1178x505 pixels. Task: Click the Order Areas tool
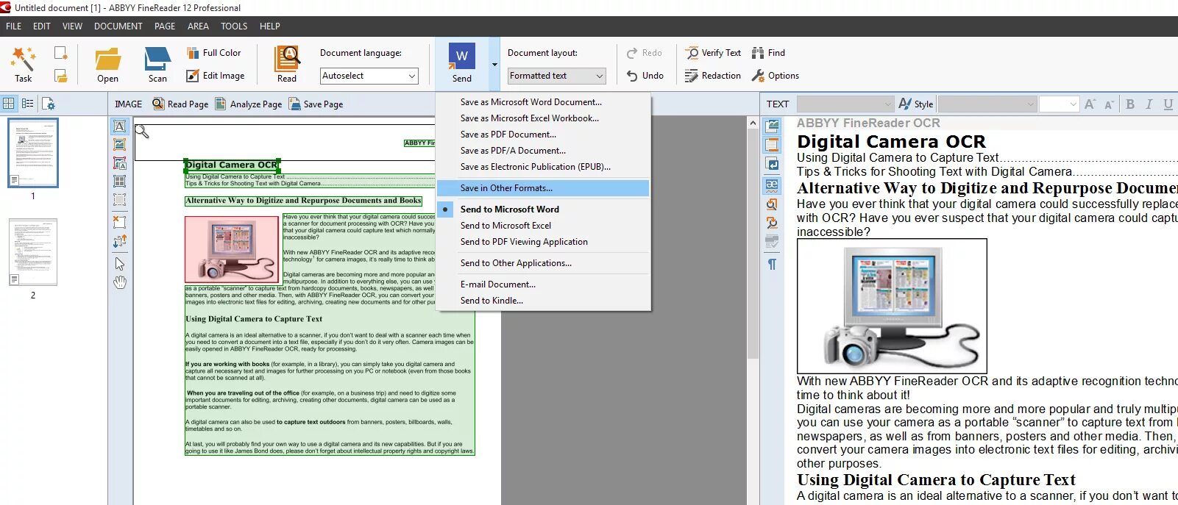[120, 240]
